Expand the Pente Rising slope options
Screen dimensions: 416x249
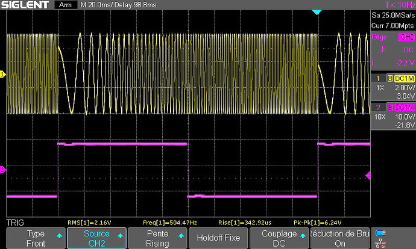[x=157, y=238]
